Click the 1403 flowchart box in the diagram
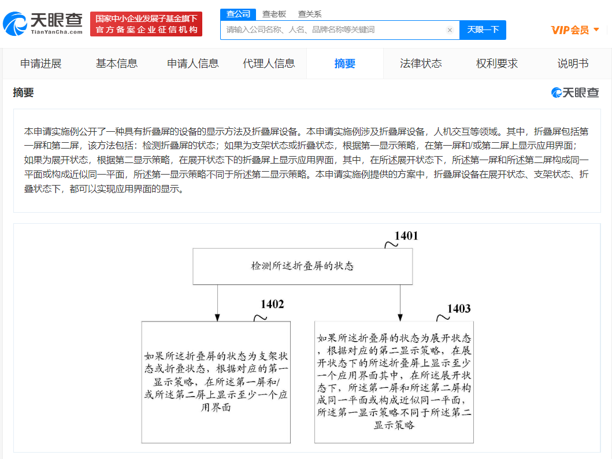Image resolution: width=612 pixels, height=459 pixels. click(394, 382)
